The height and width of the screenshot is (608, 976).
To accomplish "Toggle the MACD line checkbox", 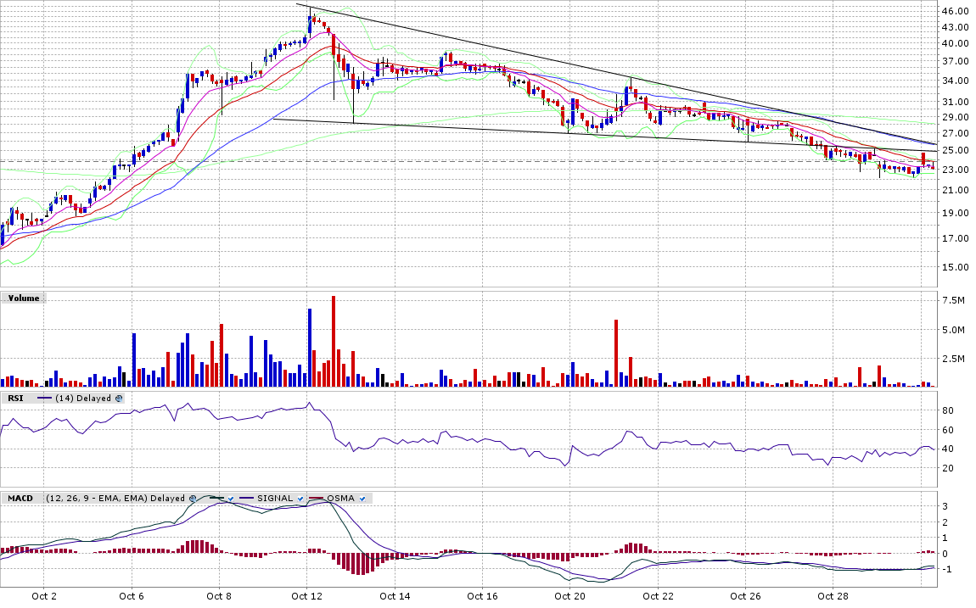I will pyautogui.click(x=230, y=499).
